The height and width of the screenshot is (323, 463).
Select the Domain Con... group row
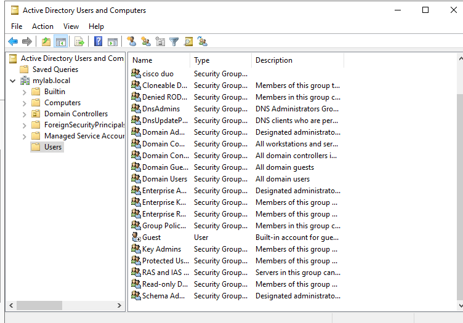click(x=236, y=156)
